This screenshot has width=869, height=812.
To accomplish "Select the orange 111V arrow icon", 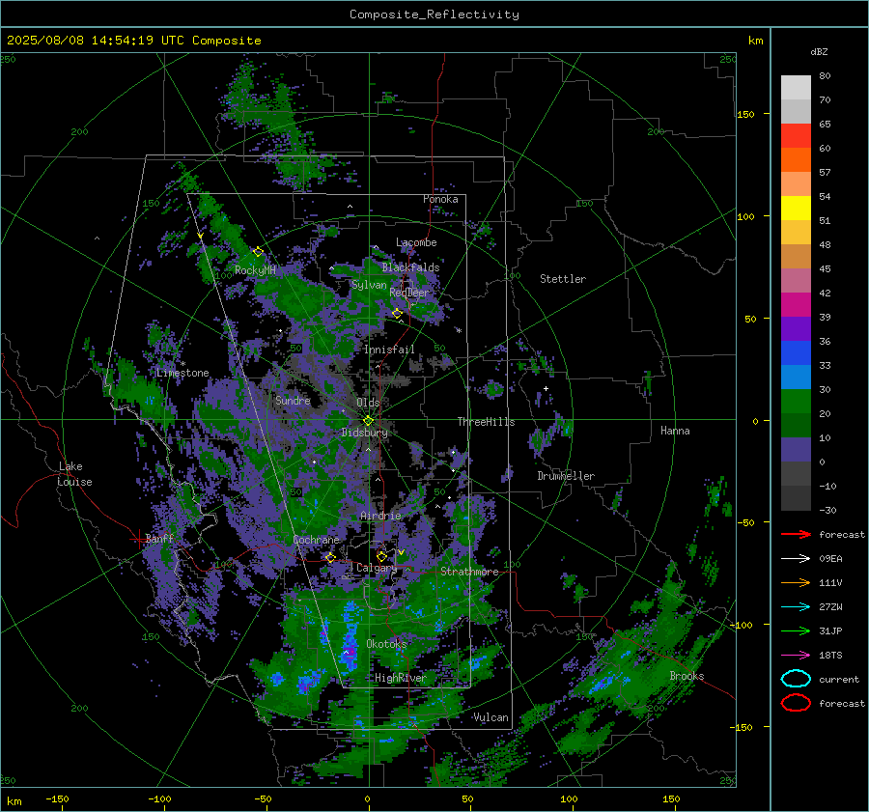I will (x=796, y=582).
